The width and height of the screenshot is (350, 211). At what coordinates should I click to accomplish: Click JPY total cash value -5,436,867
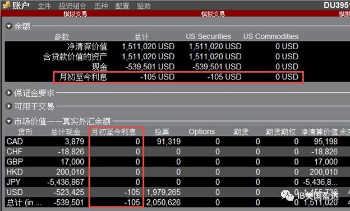[66, 182]
